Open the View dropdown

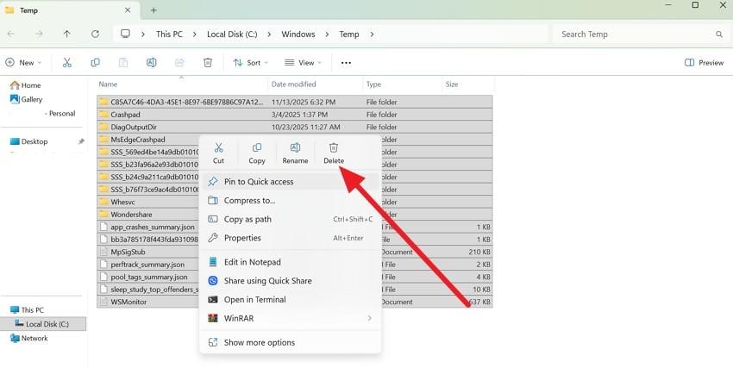[303, 63]
